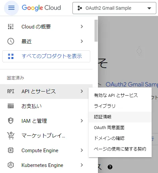
Task: Click the help question mark icon
Action: [110, 167]
